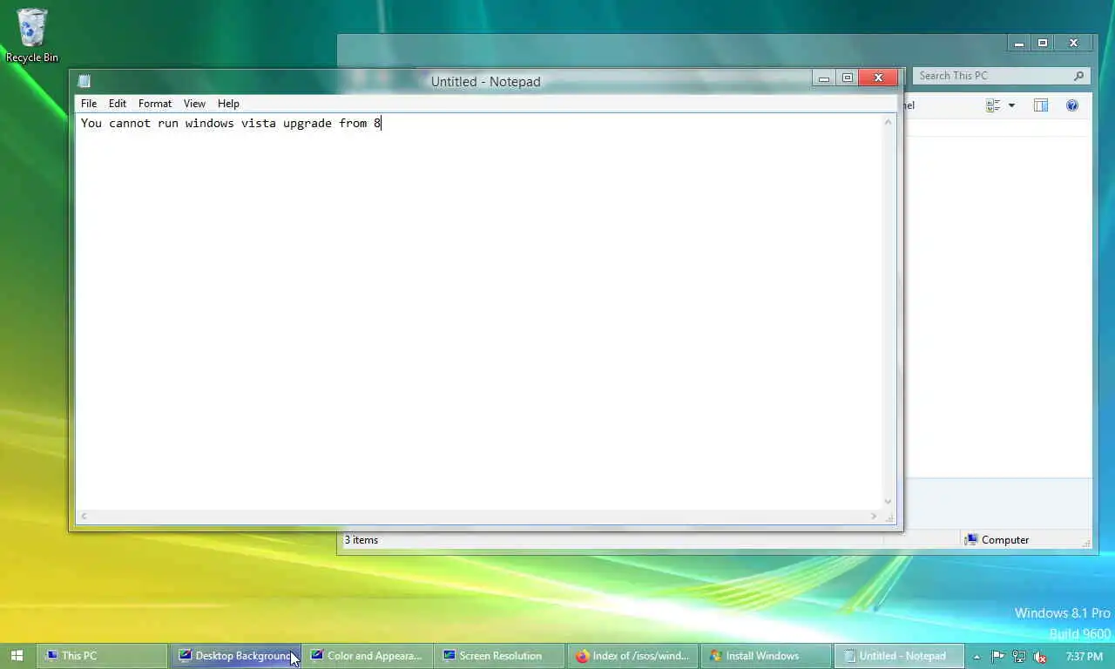
Task: Open view options dropdown arrow in This PC
Action: 1011,105
